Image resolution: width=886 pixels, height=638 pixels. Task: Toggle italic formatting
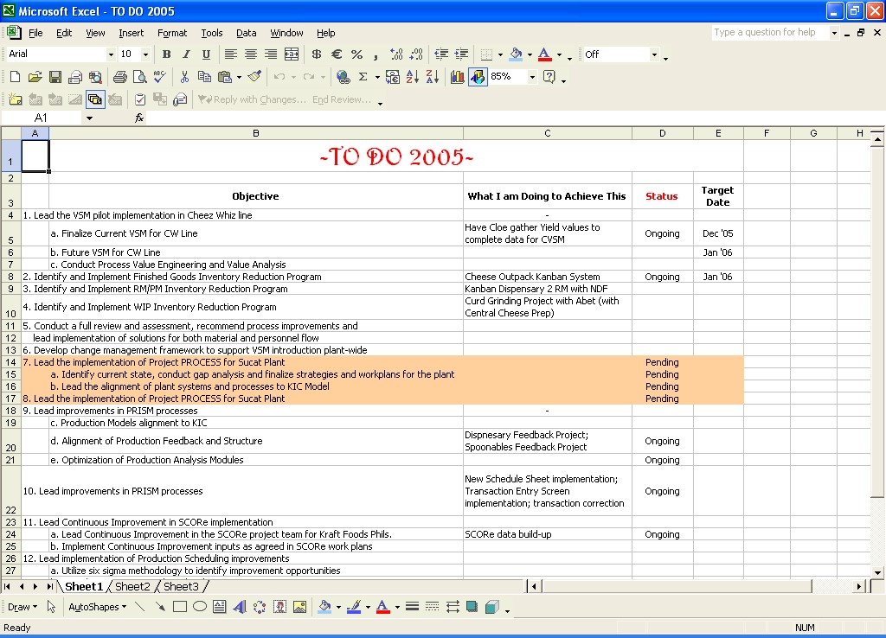point(186,54)
